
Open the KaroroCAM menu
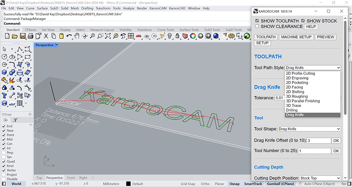(158, 8)
